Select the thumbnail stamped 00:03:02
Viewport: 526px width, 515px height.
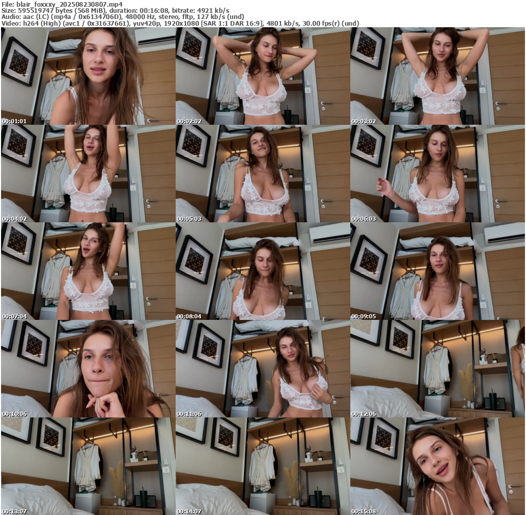tap(438, 76)
